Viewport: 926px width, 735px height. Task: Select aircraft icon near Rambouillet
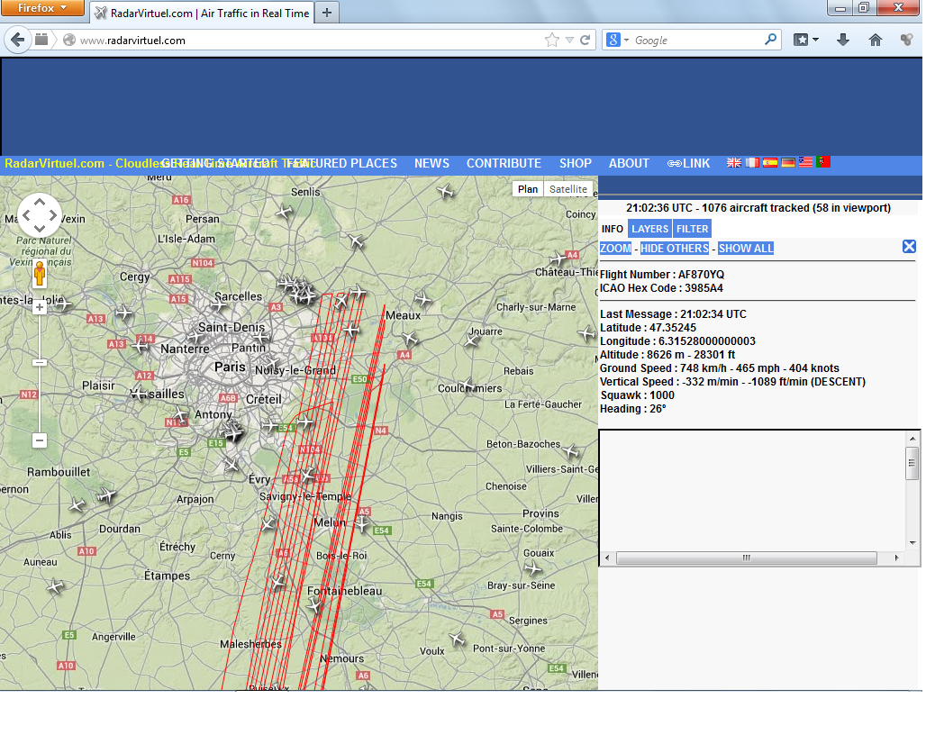click(x=106, y=495)
